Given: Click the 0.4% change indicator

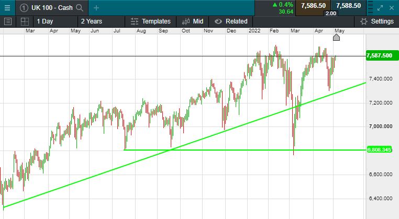Looking at the screenshot, I should [283, 5].
